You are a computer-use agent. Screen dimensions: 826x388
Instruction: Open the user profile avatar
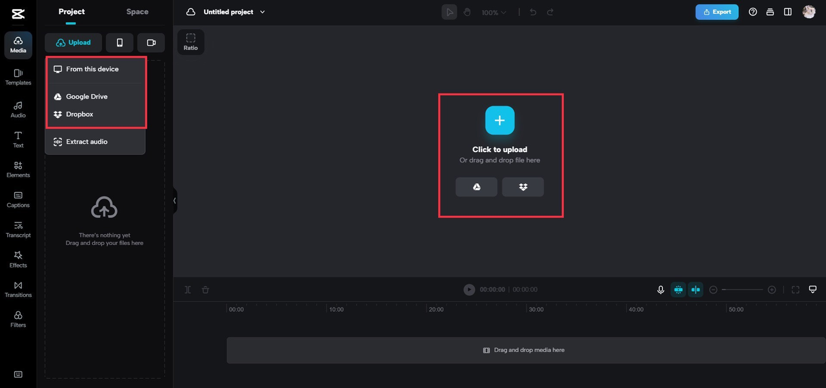point(809,12)
